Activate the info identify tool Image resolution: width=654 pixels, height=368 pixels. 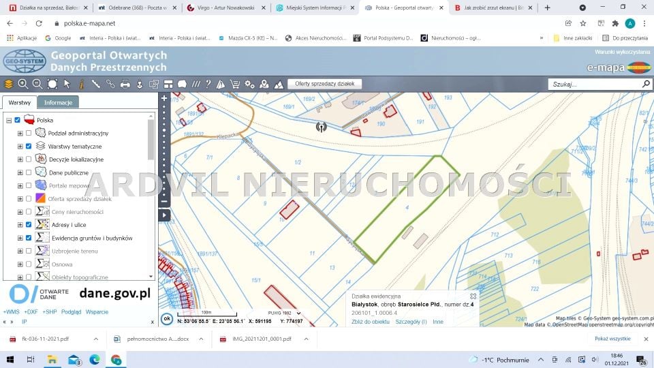tap(81, 84)
